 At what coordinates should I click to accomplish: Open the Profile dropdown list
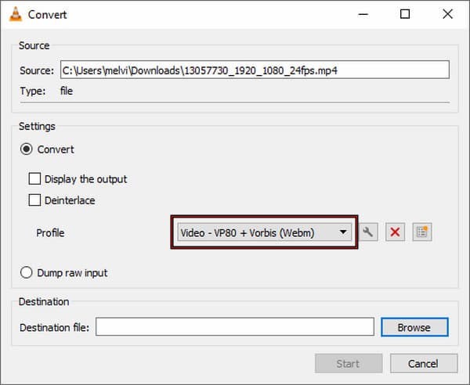264,232
